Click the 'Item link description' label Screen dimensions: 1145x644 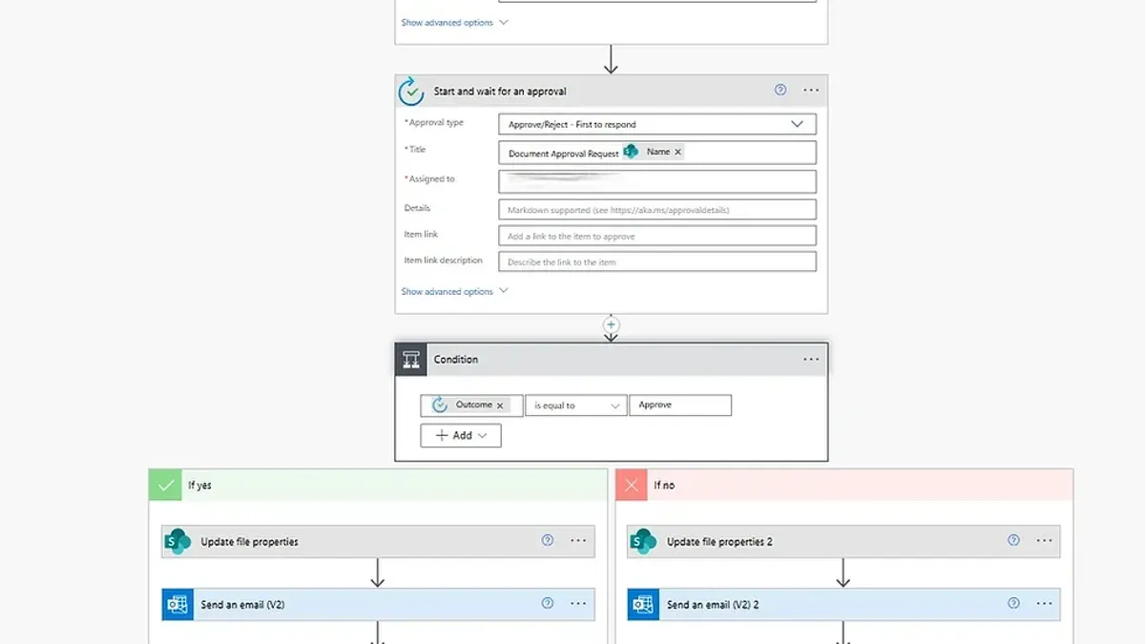tap(444, 260)
